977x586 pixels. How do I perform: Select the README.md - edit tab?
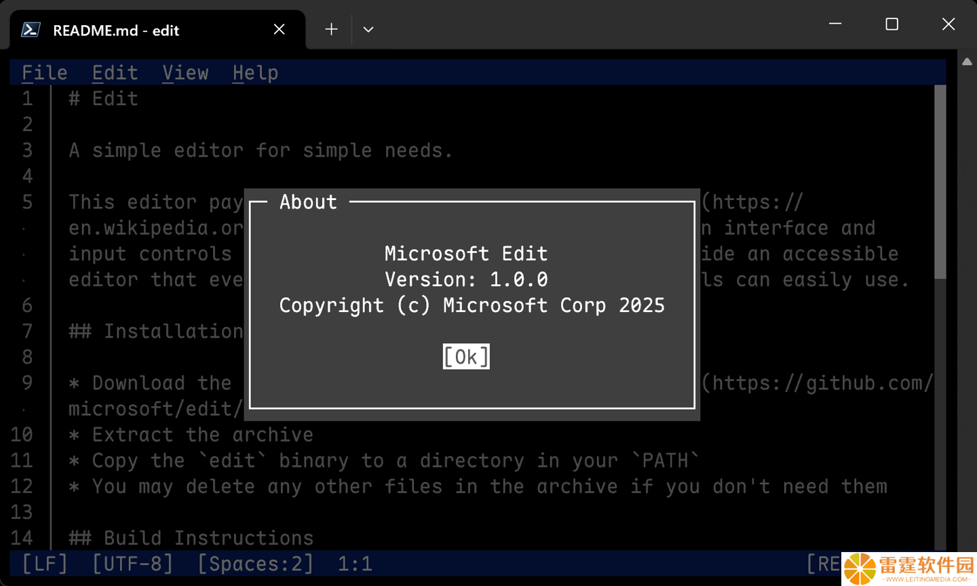tap(157, 30)
